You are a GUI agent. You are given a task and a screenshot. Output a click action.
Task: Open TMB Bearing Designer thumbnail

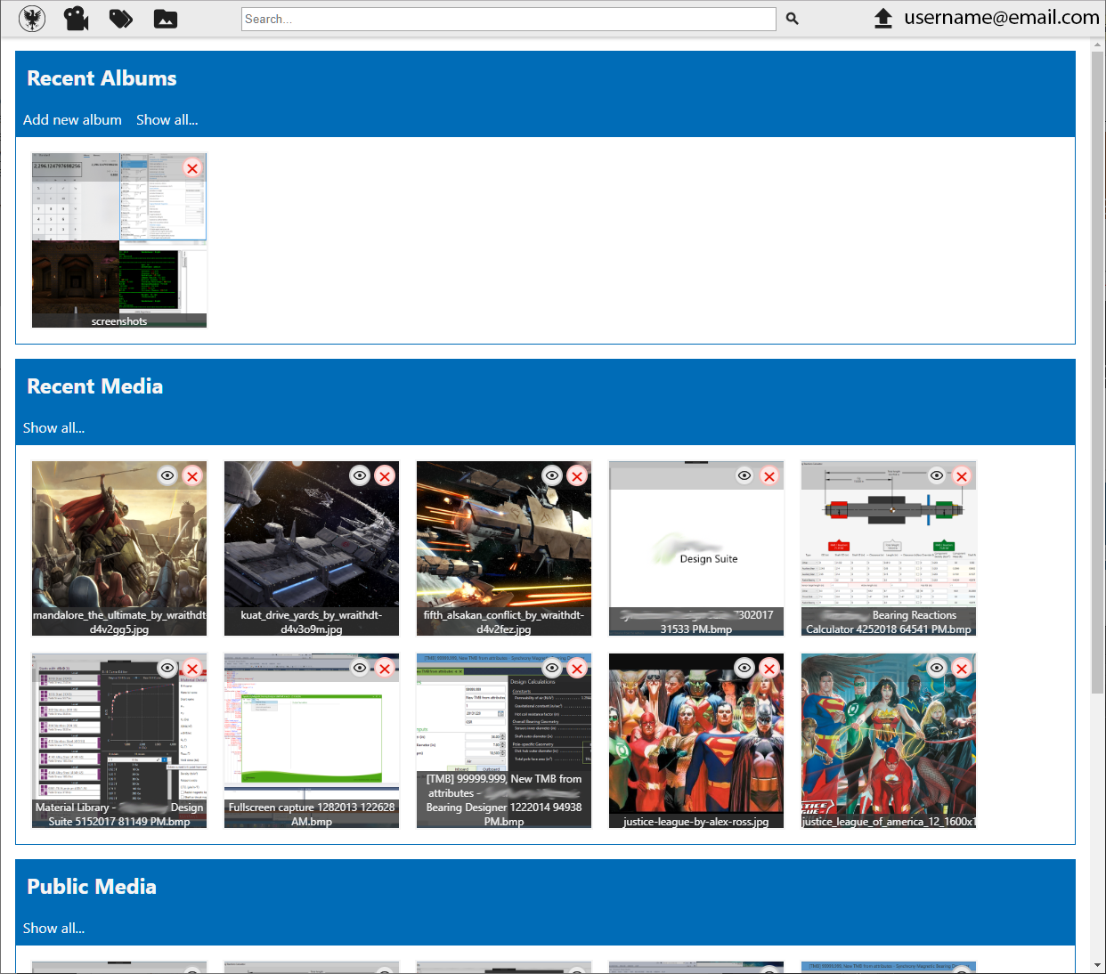[x=504, y=741]
